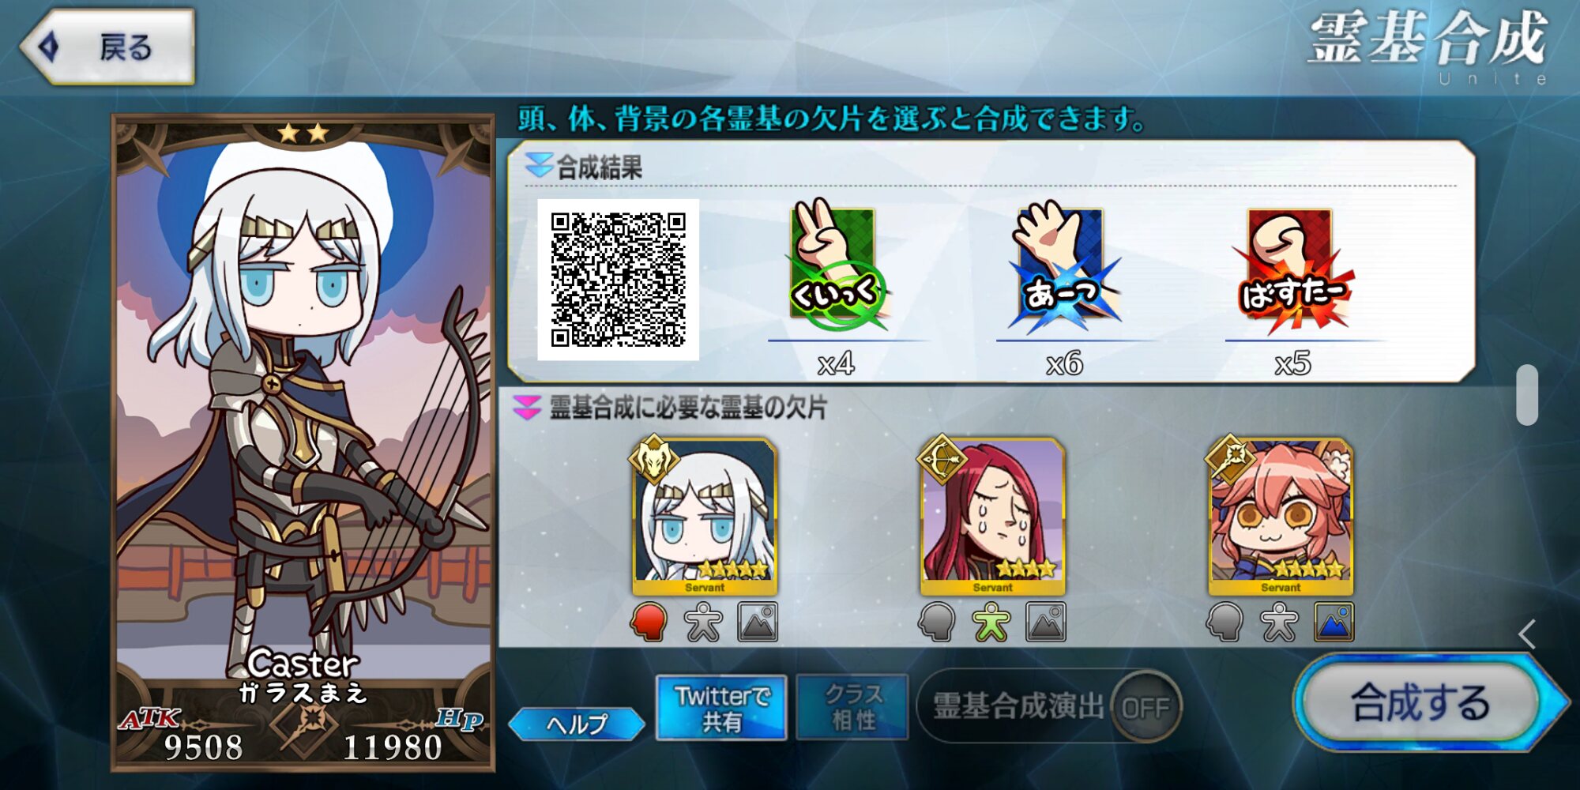The image size is (1580, 790).
Task: Collapse the 霊基合成に必要な霊基の欠片 section arrow
Action: [527, 408]
